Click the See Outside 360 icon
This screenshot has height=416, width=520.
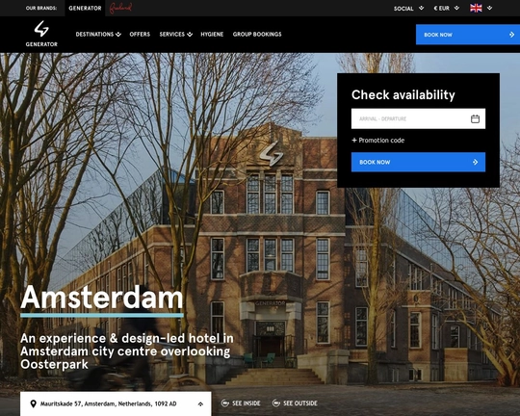click(x=276, y=403)
